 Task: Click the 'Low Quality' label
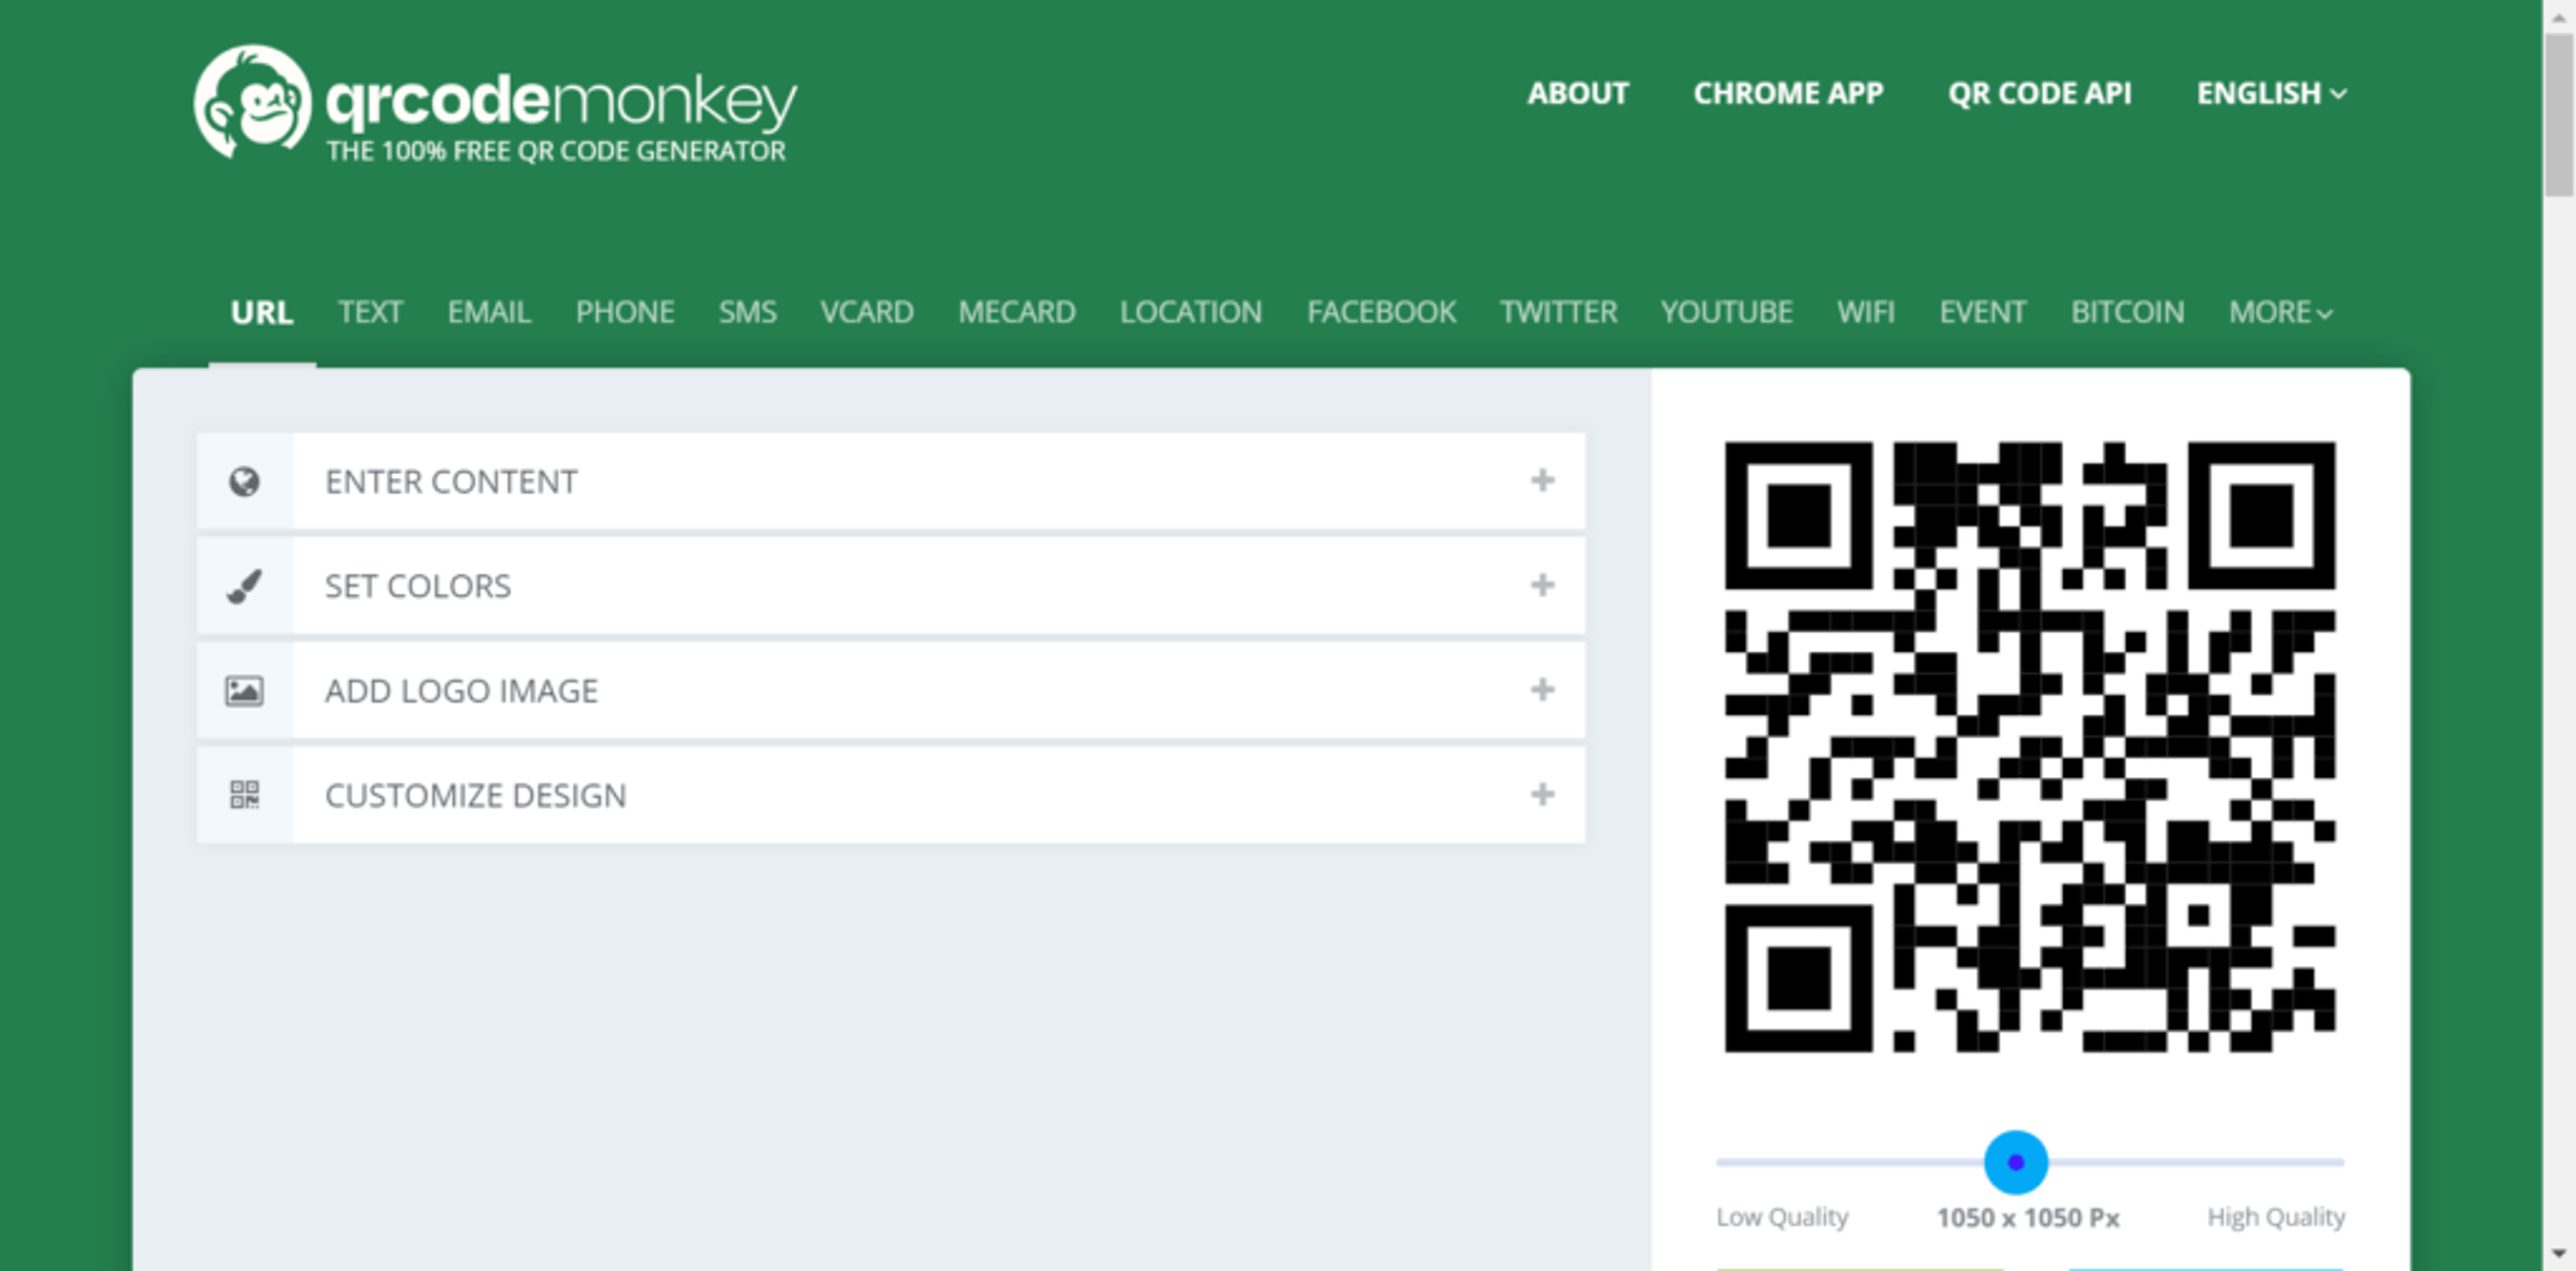click(1782, 1217)
